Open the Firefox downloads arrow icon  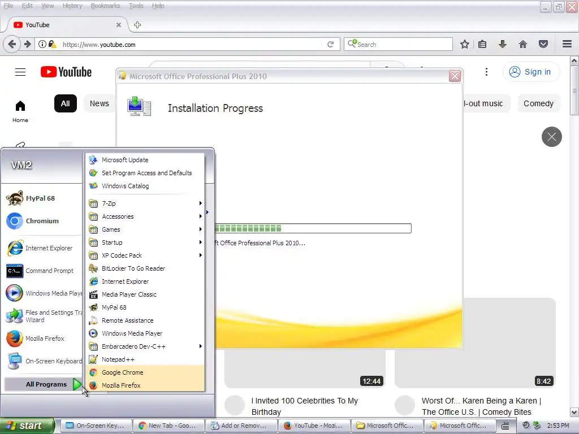pos(502,44)
